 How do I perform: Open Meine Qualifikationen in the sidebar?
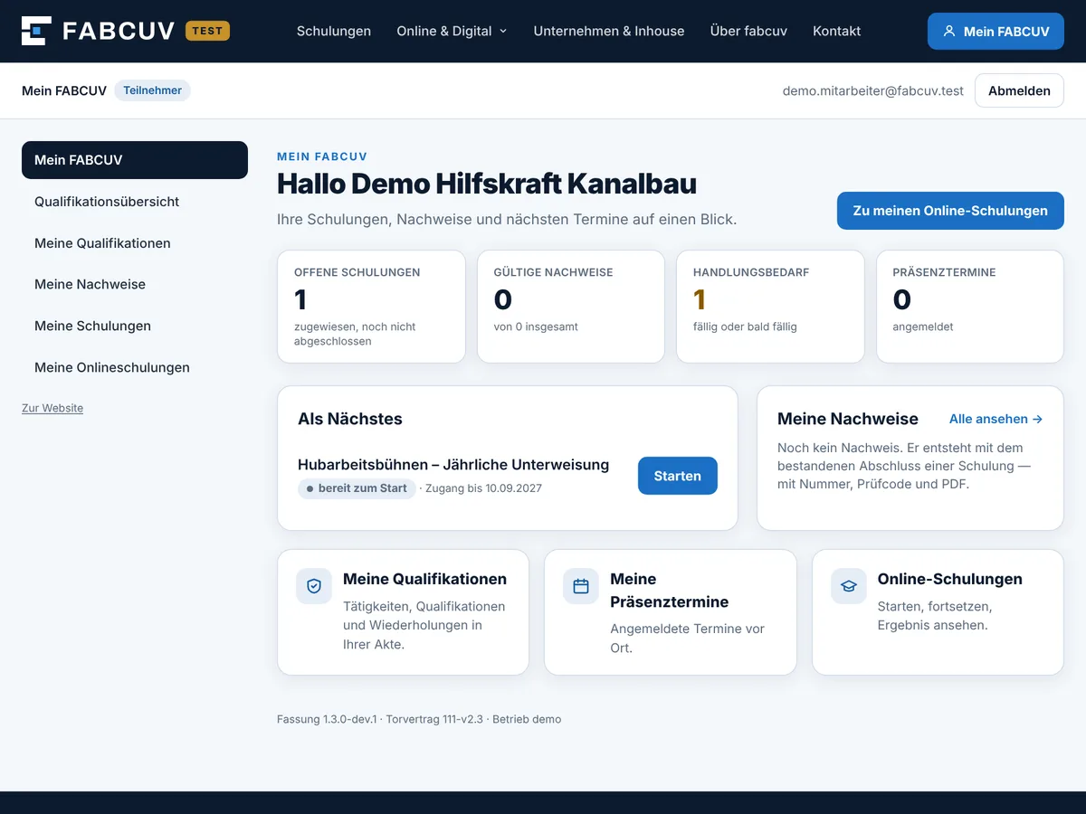(x=135, y=243)
